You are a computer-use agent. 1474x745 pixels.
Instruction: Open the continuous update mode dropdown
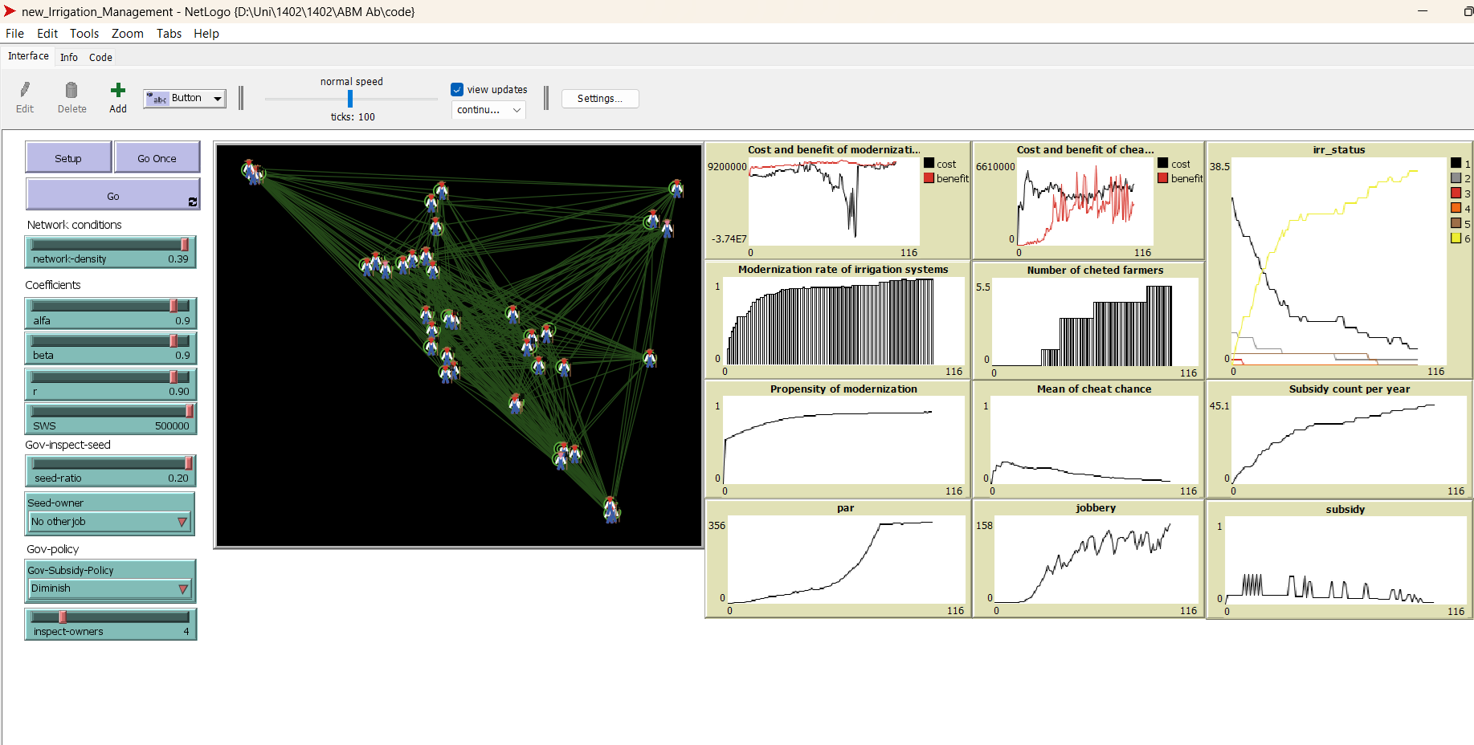488,110
